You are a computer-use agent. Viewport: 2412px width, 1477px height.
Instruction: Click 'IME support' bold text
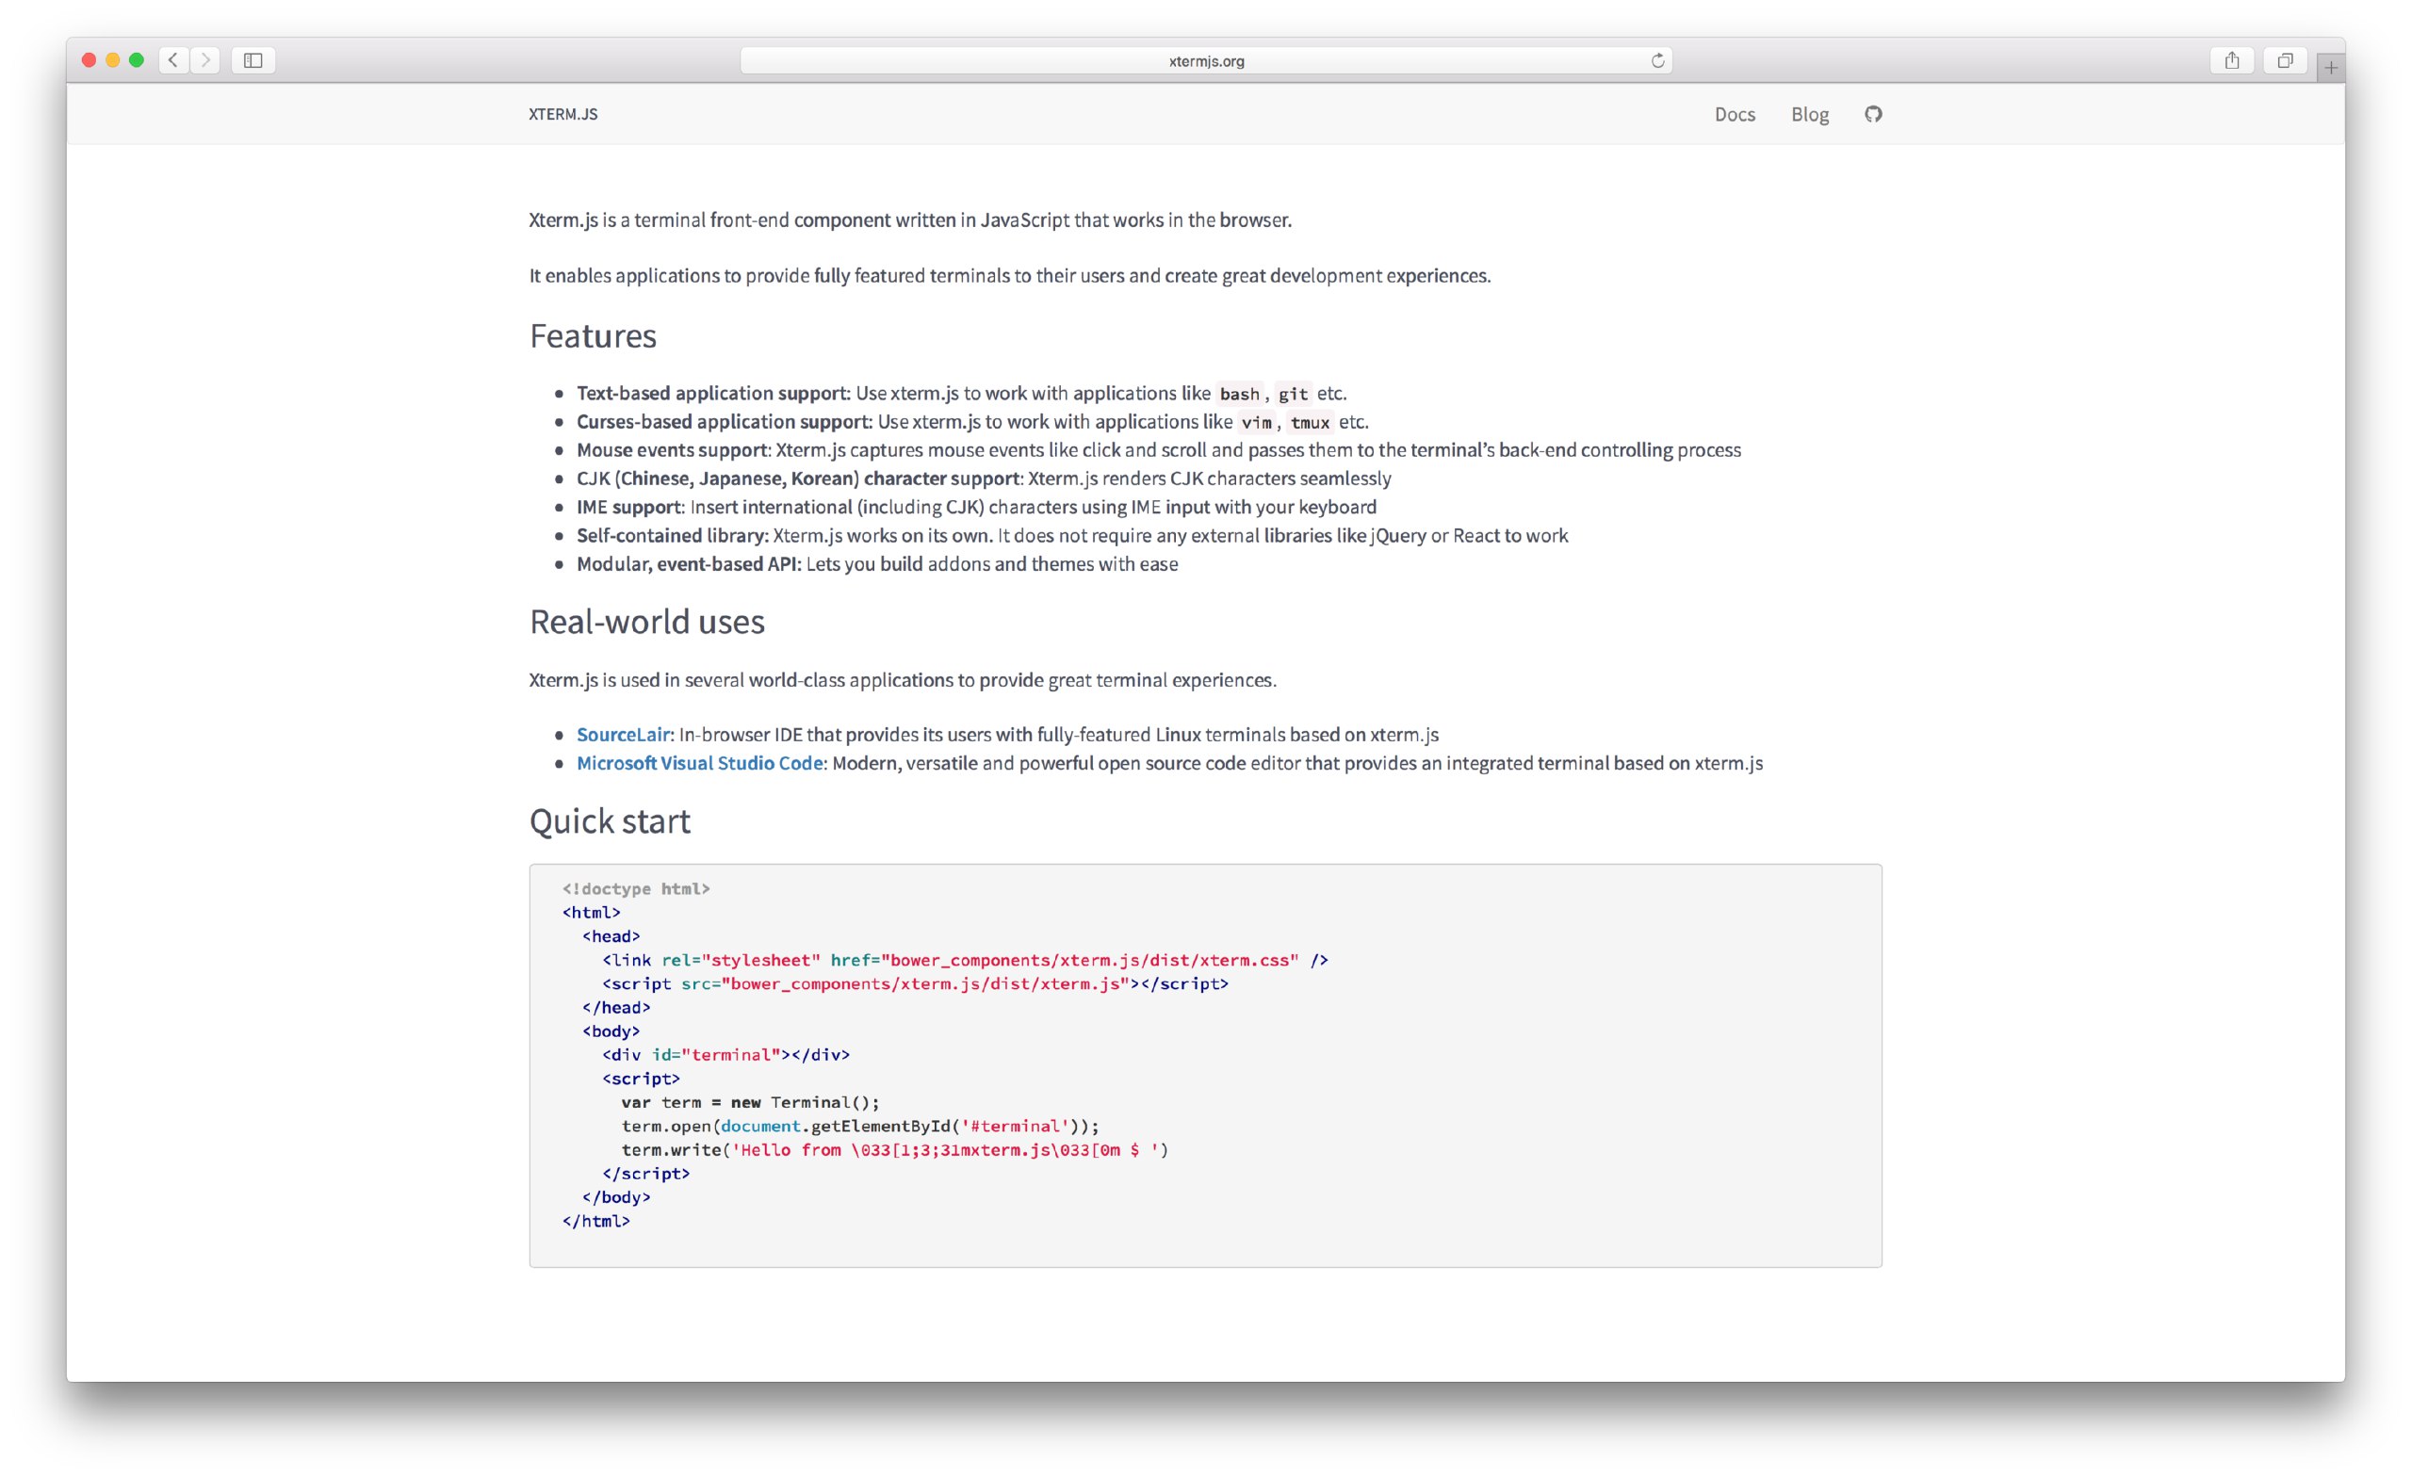click(x=628, y=506)
